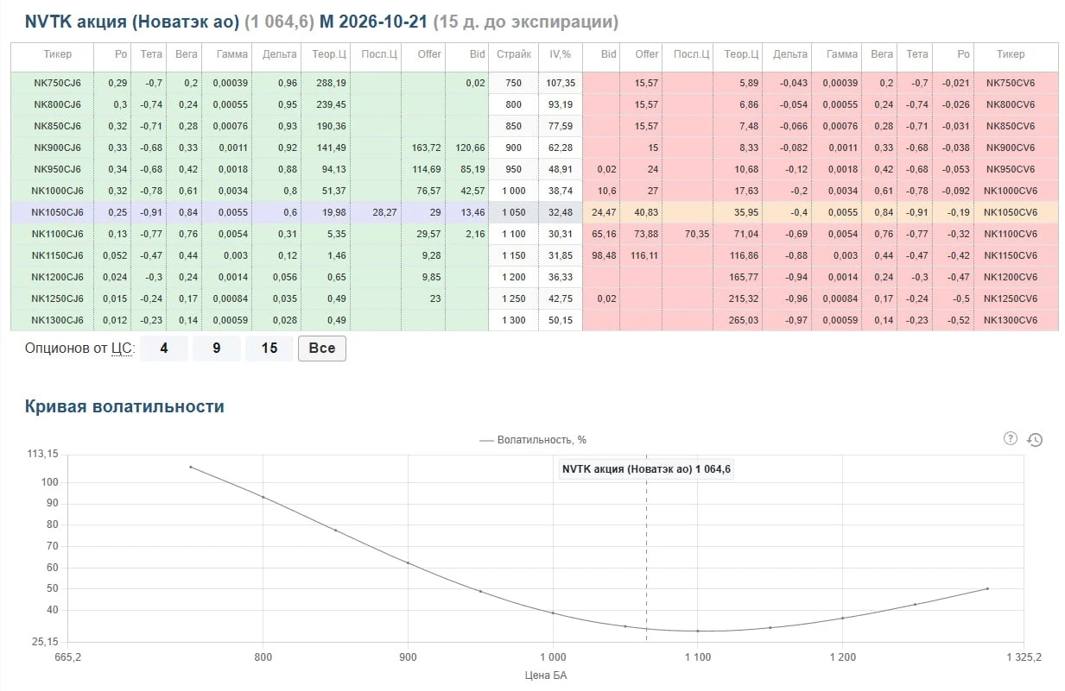Show 9 options from central strike
Image resolution: width=1065 pixels, height=691 pixels.
(216, 349)
